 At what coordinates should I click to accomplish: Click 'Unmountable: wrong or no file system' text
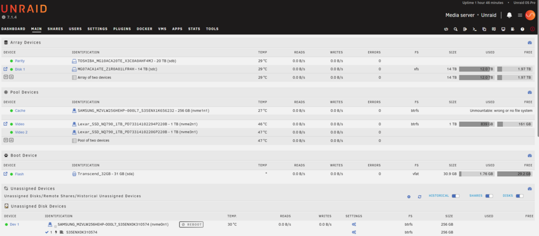[x=501, y=111]
